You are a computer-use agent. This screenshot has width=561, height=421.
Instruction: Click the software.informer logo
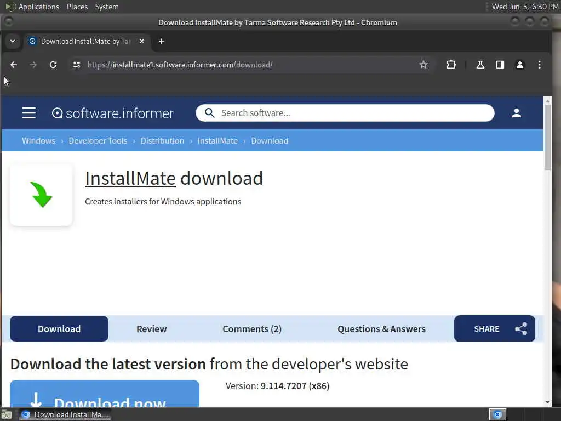pos(113,113)
